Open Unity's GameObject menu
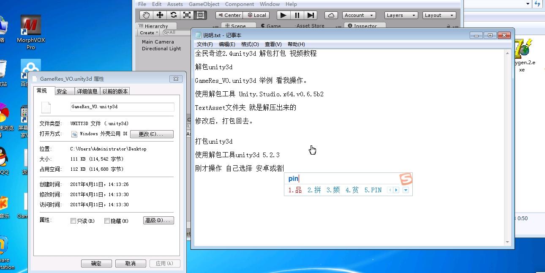The height and width of the screenshot is (273, 545). pyautogui.click(x=204, y=4)
